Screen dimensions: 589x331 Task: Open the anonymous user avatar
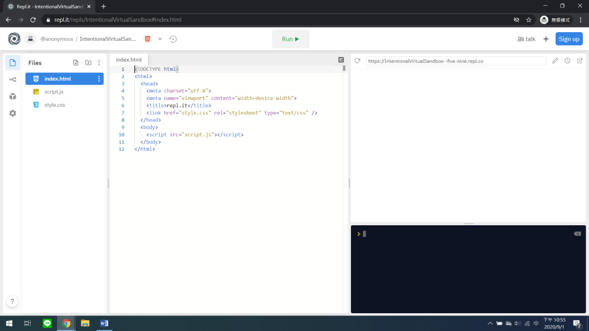pyautogui.click(x=30, y=39)
